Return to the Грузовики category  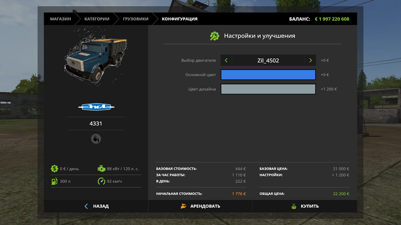click(x=135, y=19)
